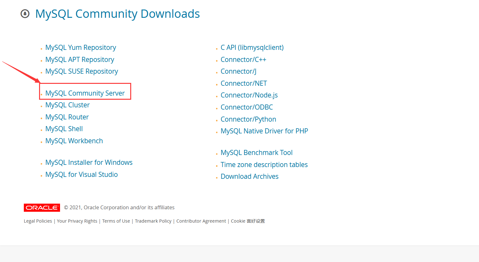Click the Oracle logo in the footer
Image resolution: width=479 pixels, height=262 pixels.
pos(42,208)
